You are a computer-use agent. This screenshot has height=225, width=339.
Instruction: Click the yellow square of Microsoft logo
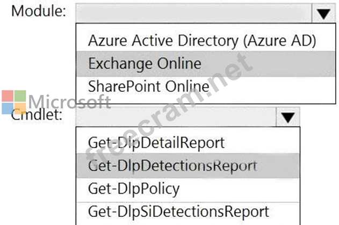(x=19, y=108)
